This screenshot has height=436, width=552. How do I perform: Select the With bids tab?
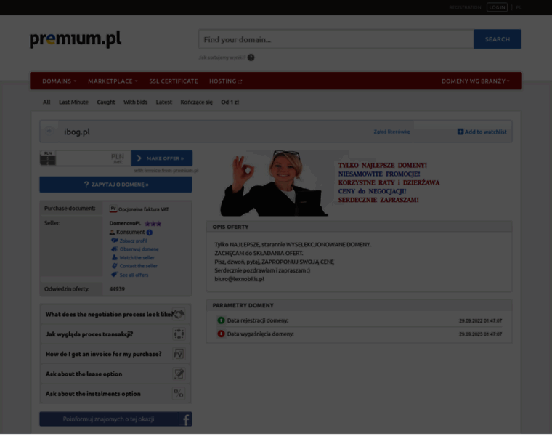(135, 102)
